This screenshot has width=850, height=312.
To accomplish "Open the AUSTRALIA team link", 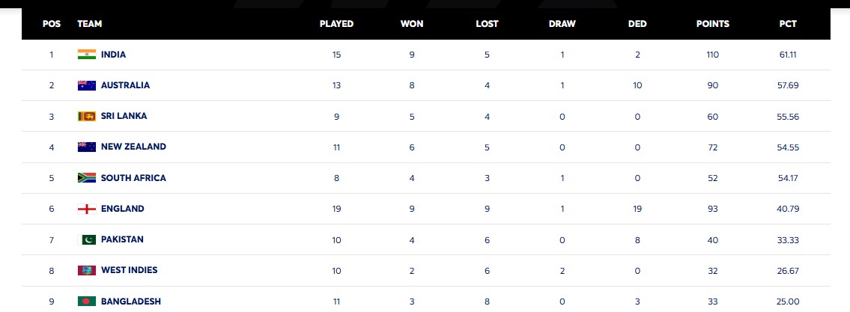I will (125, 85).
